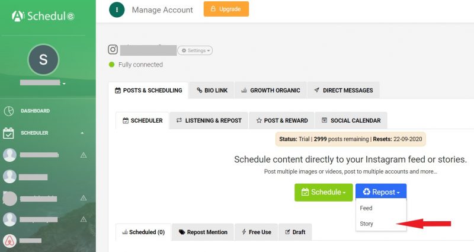
Task: Select the Social Calendar tab
Action: tap(351, 120)
